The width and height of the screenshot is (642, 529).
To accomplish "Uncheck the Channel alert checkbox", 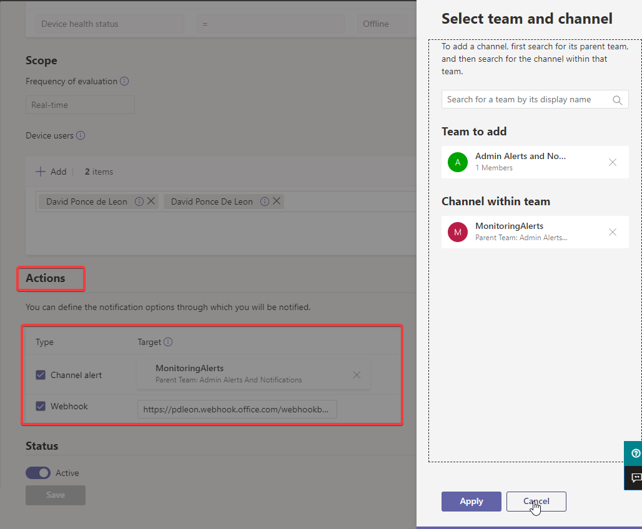I will [41, 375].
